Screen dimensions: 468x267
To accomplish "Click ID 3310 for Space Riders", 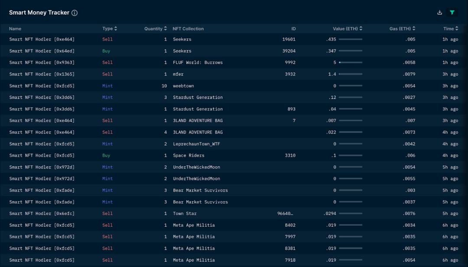I will [290, 155].
